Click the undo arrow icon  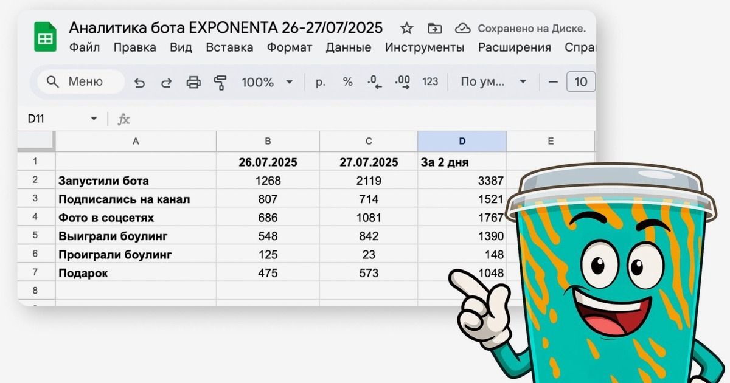[x=139, y=82]
